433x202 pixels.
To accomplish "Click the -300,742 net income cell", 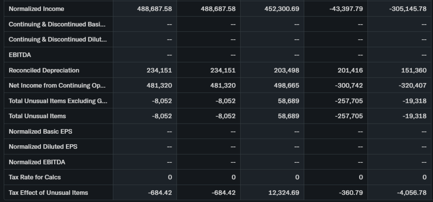I will click(x=348, y=86).
